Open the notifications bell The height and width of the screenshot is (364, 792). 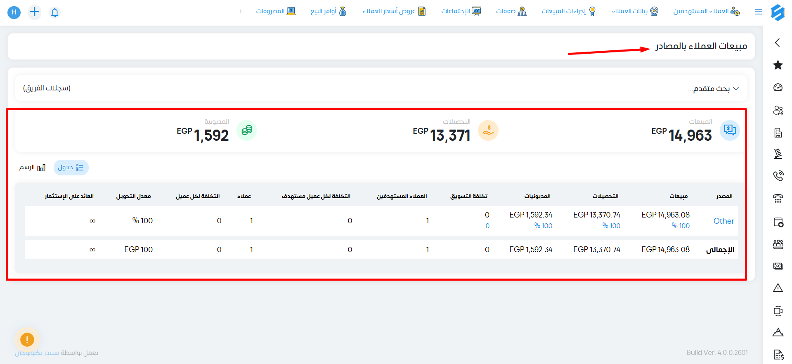[x=54, y=12]
